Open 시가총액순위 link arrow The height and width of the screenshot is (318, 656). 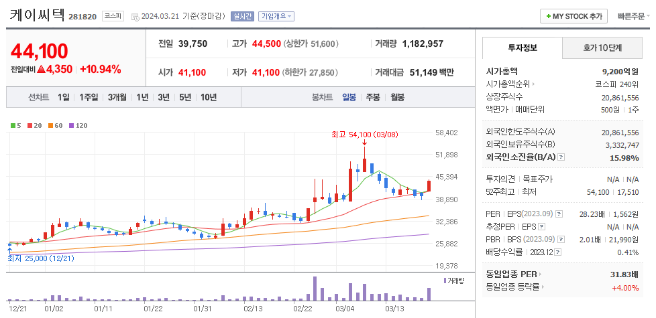click(533, 84)
